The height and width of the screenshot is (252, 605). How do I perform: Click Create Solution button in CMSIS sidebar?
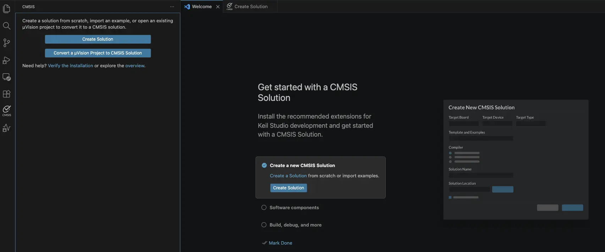click(98, 39)
